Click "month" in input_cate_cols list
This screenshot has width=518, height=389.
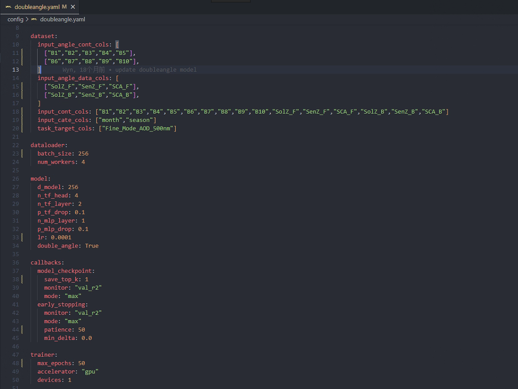(110, 120)
